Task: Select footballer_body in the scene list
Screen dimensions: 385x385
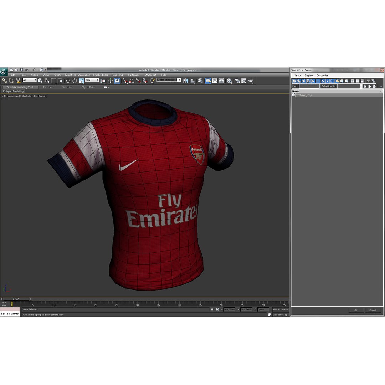Action: (x=337, y=95)
